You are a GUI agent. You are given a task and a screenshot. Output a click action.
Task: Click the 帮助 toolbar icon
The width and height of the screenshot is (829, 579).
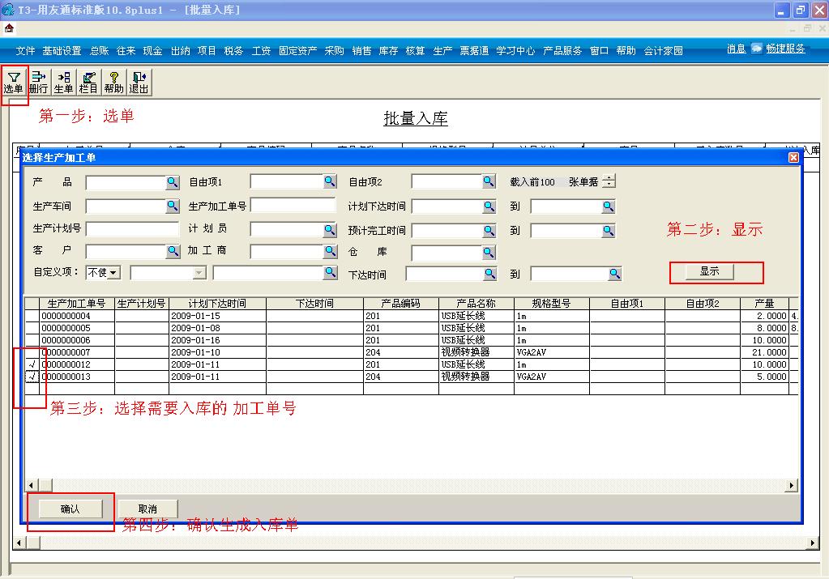pyautogui.click(x=113, y=81)
